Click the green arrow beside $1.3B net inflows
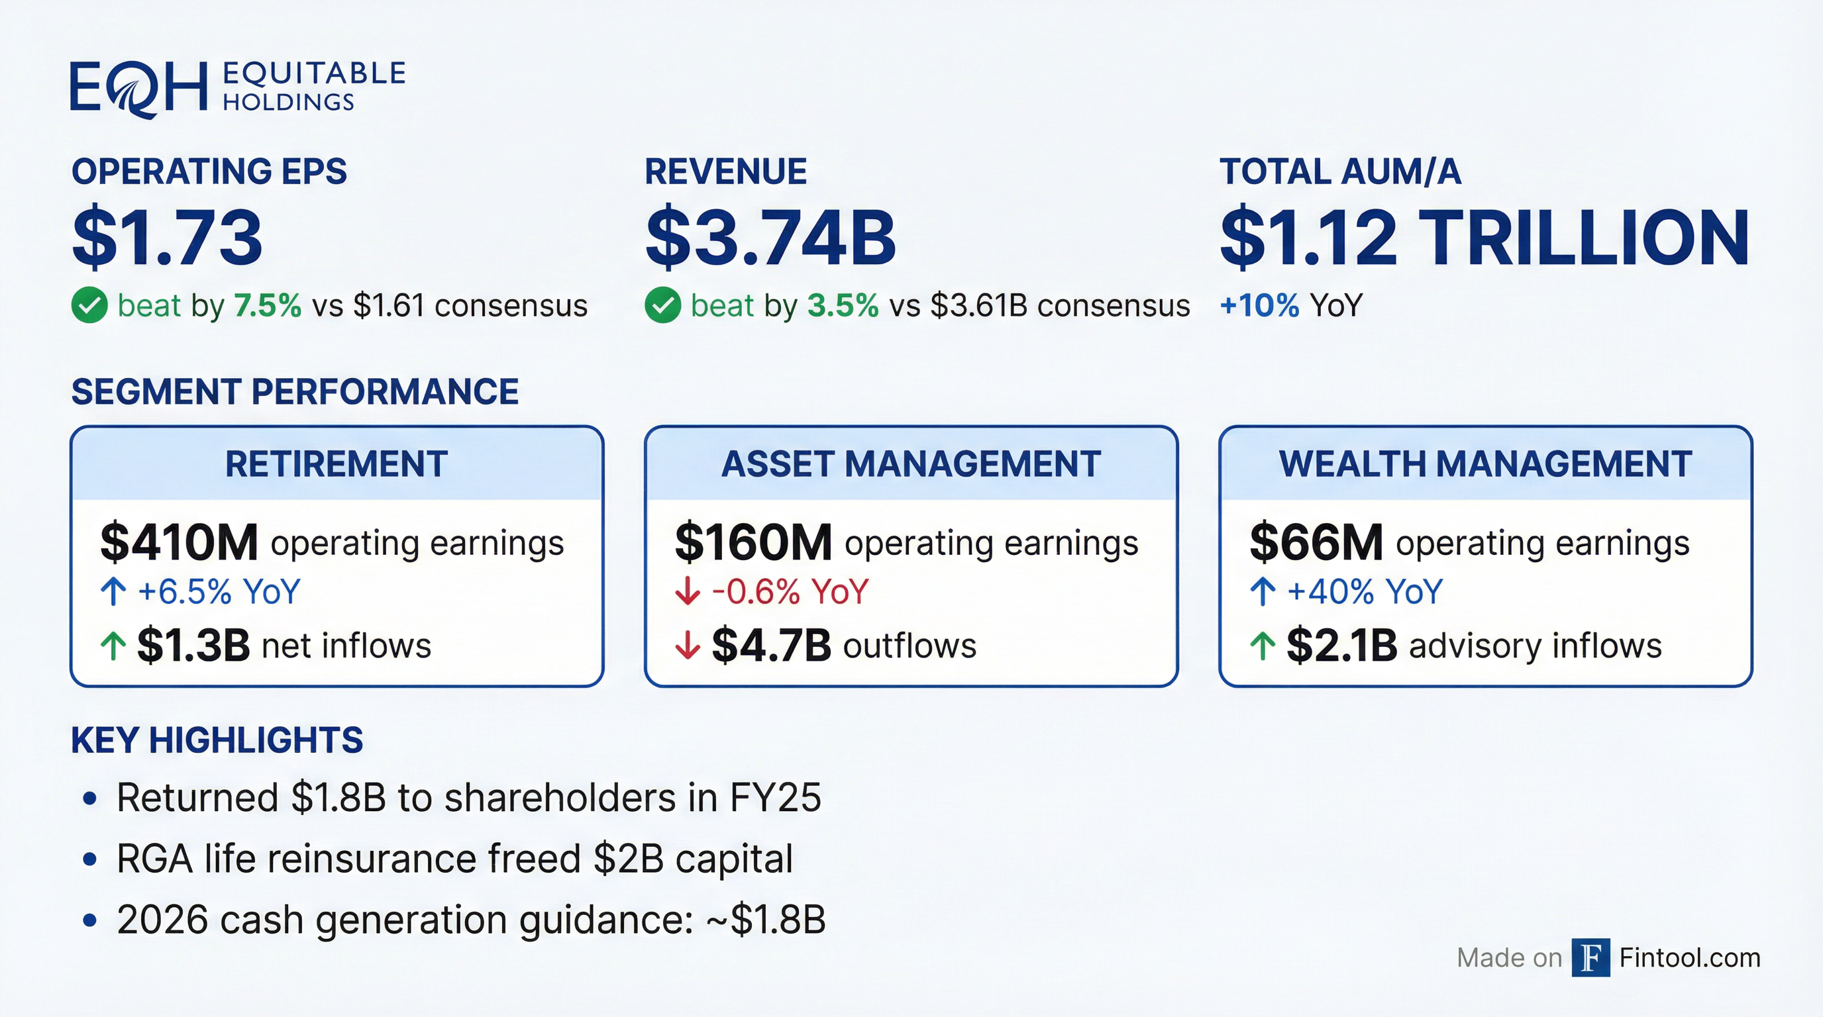The height and width of the screenshot is (1017, 1823). (113, 646)
